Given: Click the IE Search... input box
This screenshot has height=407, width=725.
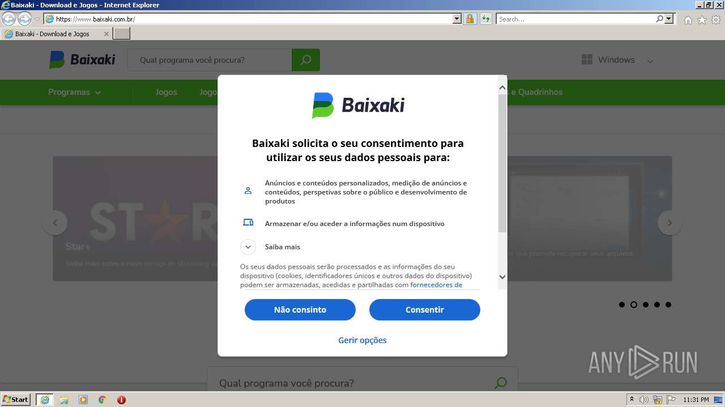Looking at the screenshot, I should [x=576, y=19].
